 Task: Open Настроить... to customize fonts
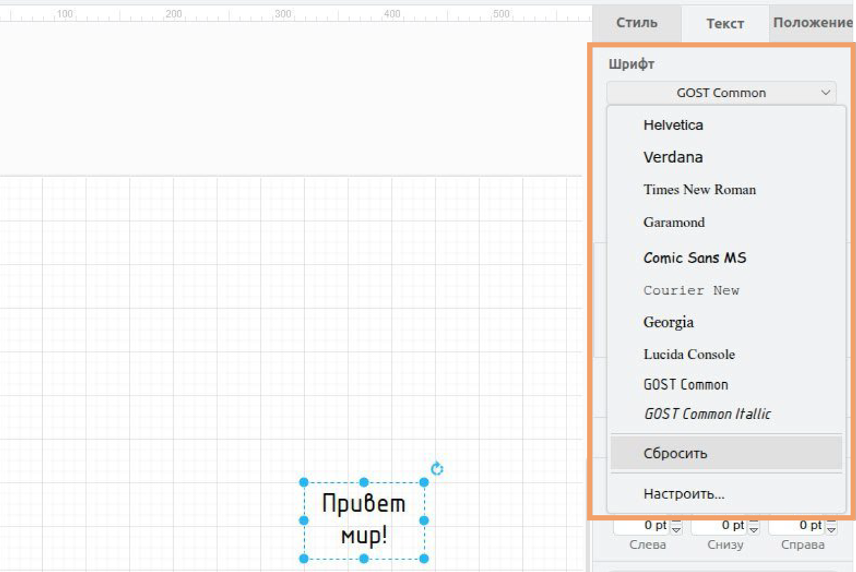tap(683, 494)
